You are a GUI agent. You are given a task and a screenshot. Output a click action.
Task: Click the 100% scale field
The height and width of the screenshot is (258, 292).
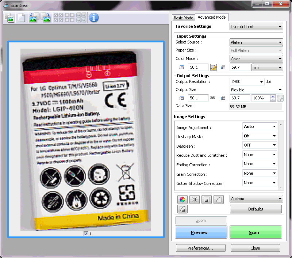pos(260,98)
